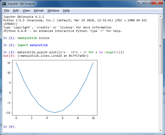Maximize the Jupyter QtConsole window
The height and width of the screenshot is (135, 165).
pyautogui.click(x=148, y=3)
